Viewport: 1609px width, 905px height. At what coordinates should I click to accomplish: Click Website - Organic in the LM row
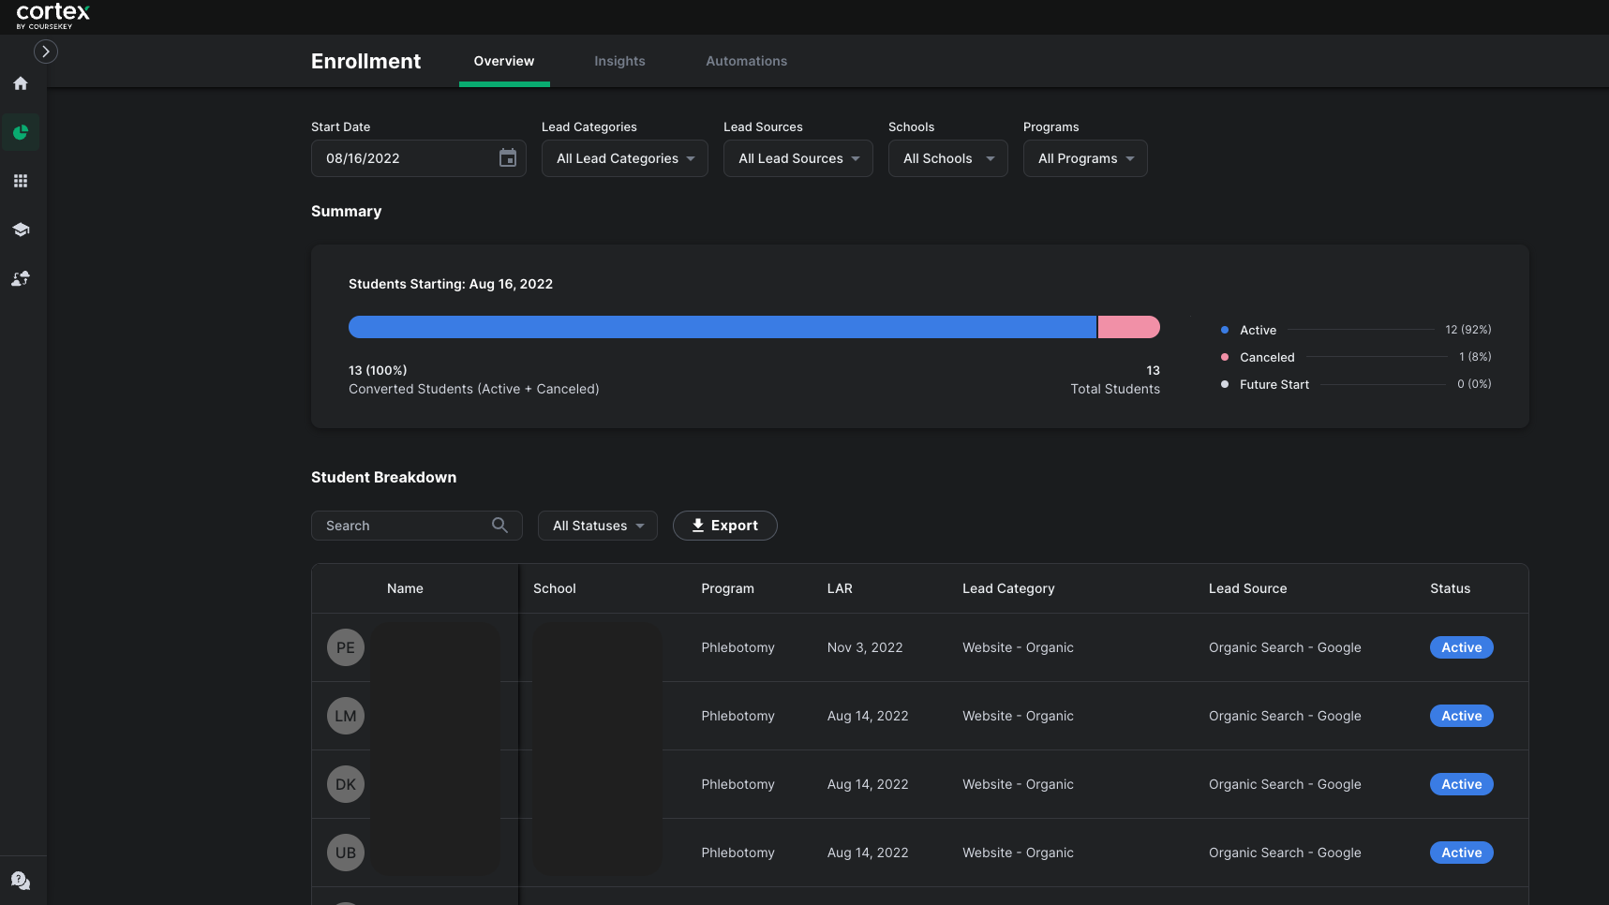click(1018, 716)
